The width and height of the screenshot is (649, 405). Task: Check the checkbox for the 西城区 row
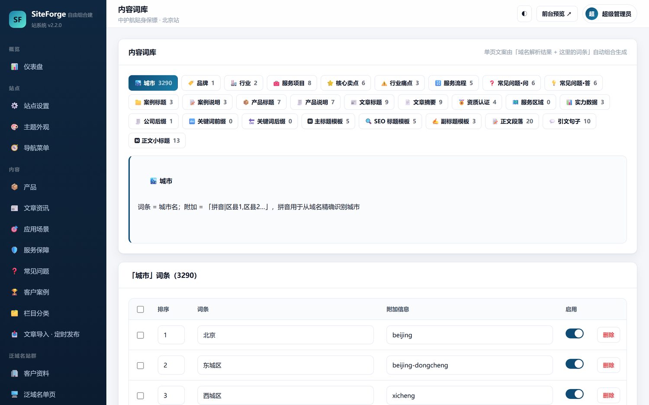pyautogui.click(x=140, y=396)
